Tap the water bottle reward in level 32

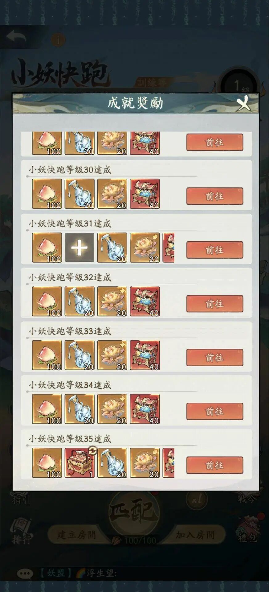point(79,302)
